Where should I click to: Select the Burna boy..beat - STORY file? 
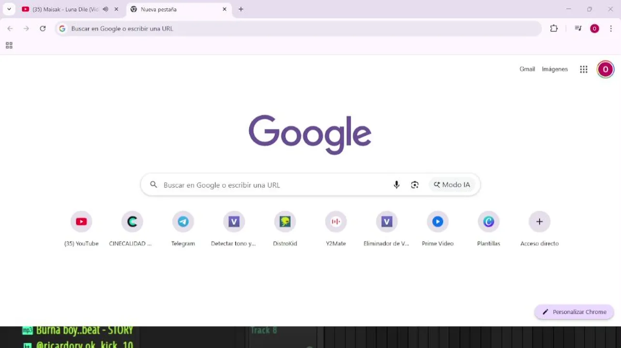(78, 331)
